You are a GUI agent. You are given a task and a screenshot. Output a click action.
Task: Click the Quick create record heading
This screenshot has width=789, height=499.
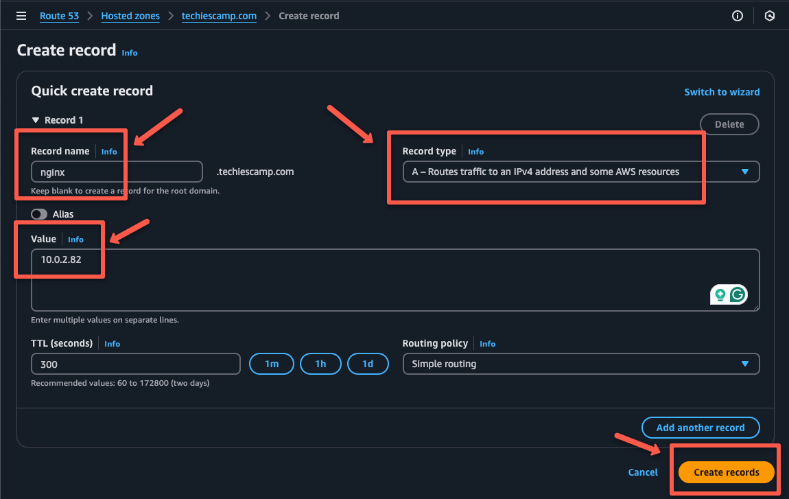tap(92, 91)
